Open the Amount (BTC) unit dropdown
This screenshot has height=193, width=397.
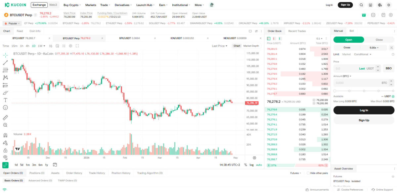tap(342, 76)
